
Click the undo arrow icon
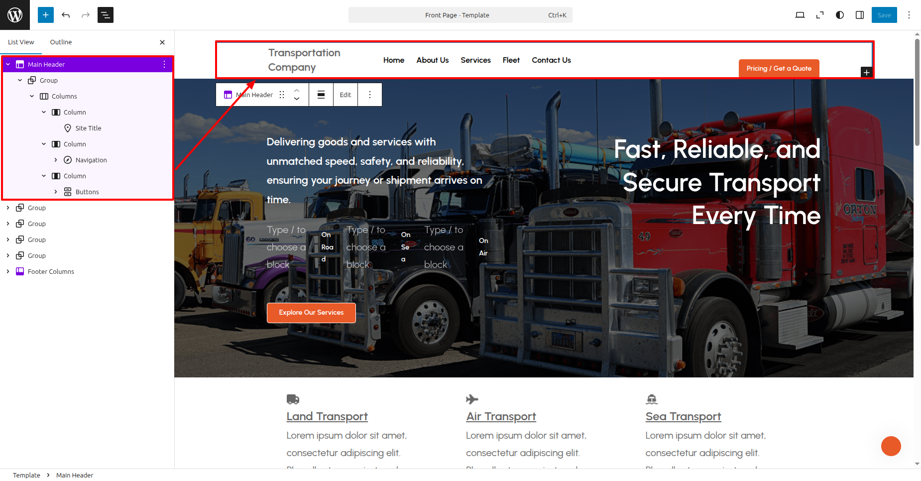66,15
